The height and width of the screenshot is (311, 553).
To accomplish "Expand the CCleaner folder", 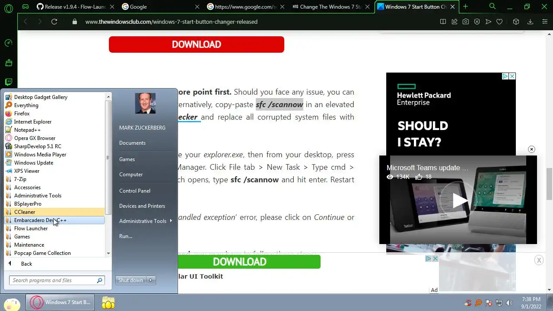I will click(54, 212).
